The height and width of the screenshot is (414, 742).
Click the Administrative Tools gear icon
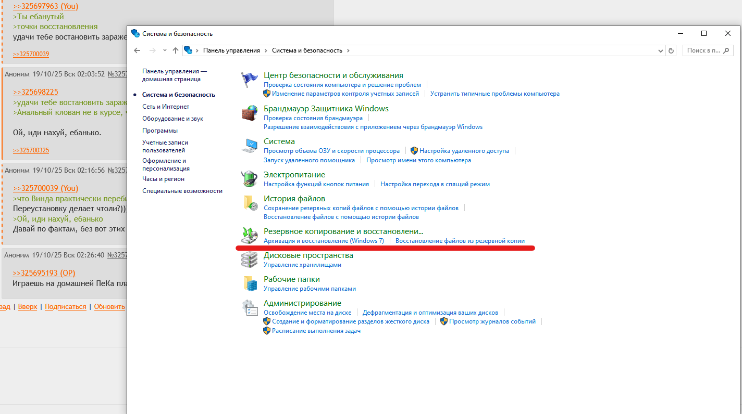(250, 307)
